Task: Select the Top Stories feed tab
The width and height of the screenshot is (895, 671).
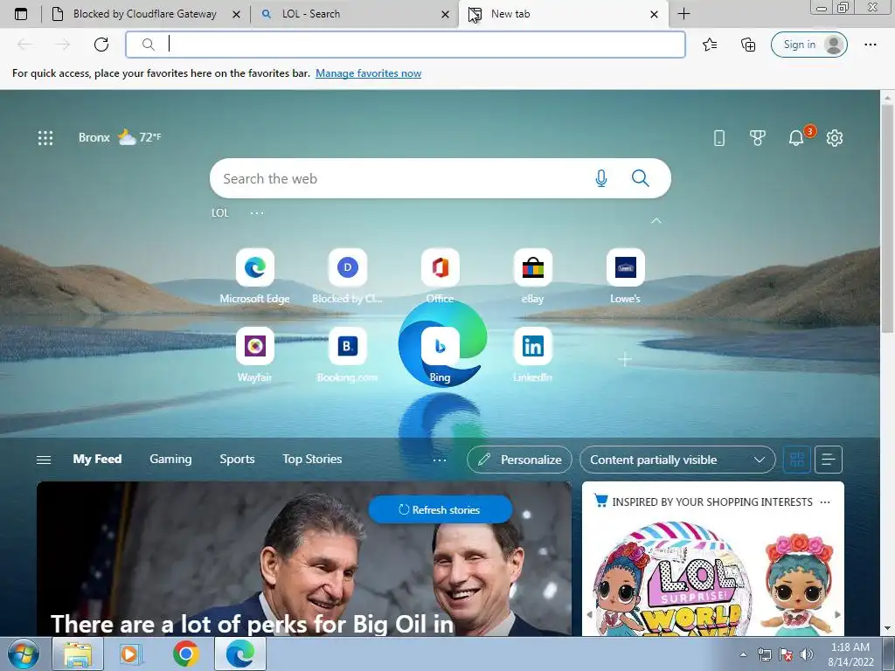Action: 312,460
